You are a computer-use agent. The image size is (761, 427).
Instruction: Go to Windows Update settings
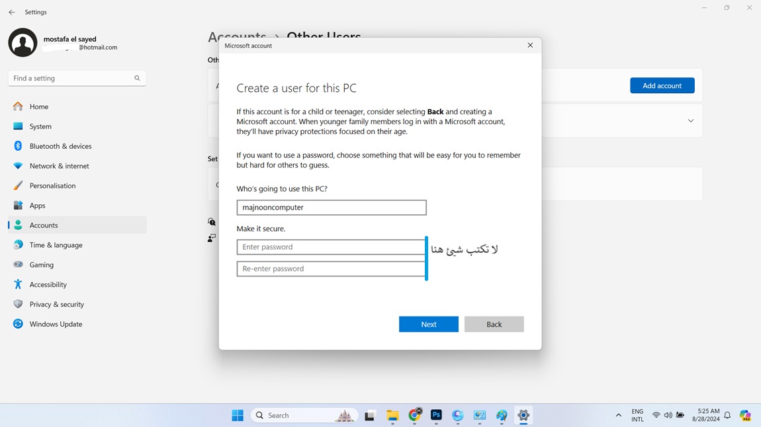coord(56,325)
